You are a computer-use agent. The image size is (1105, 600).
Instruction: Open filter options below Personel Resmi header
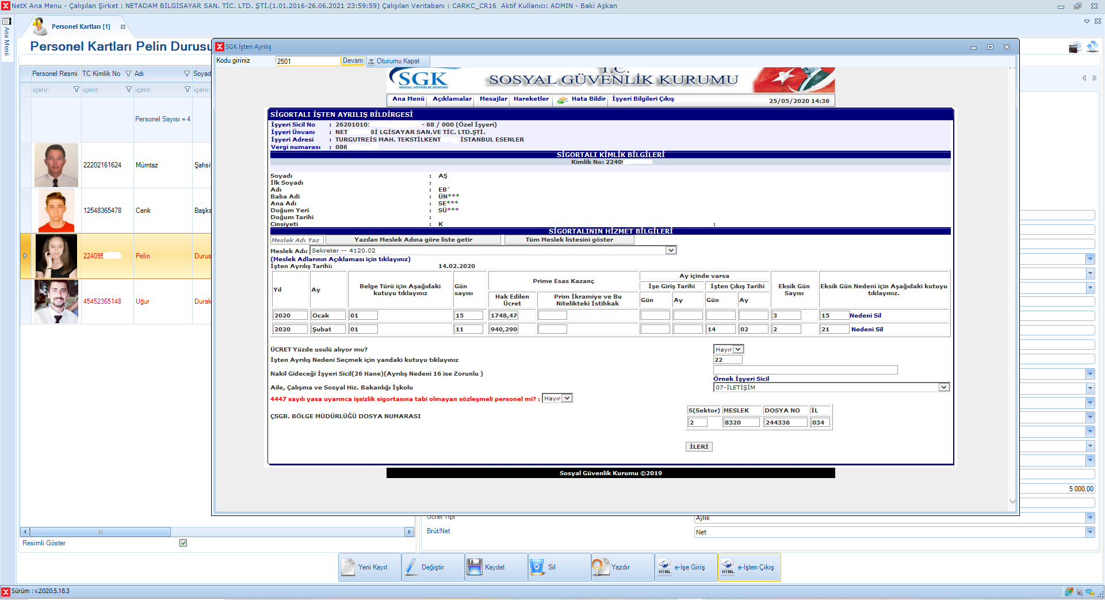point(77,90)
